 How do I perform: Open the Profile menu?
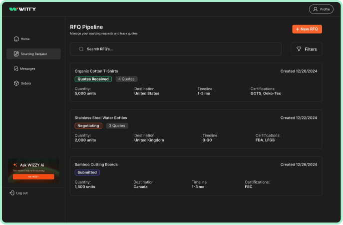(321, 9)
